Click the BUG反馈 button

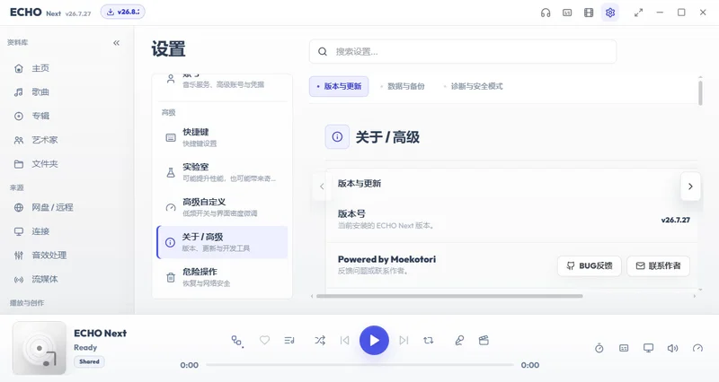[590, 265]
